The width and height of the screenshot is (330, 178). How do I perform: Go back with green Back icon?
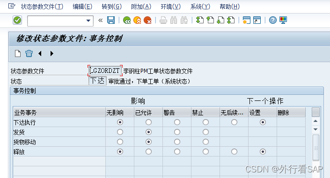pyautogui.click(x=127, y=21)
